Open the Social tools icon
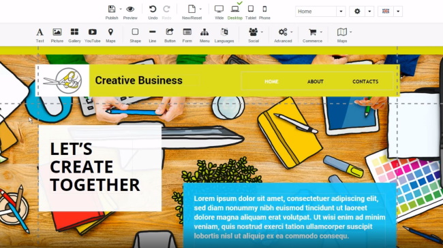This screenshot has width=443, height=248. (x=253, y=32)
